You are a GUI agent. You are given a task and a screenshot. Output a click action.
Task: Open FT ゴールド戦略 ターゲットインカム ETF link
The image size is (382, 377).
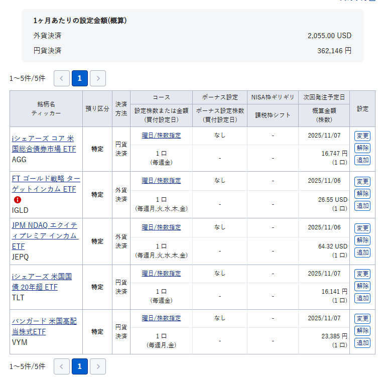coord(46,183)
